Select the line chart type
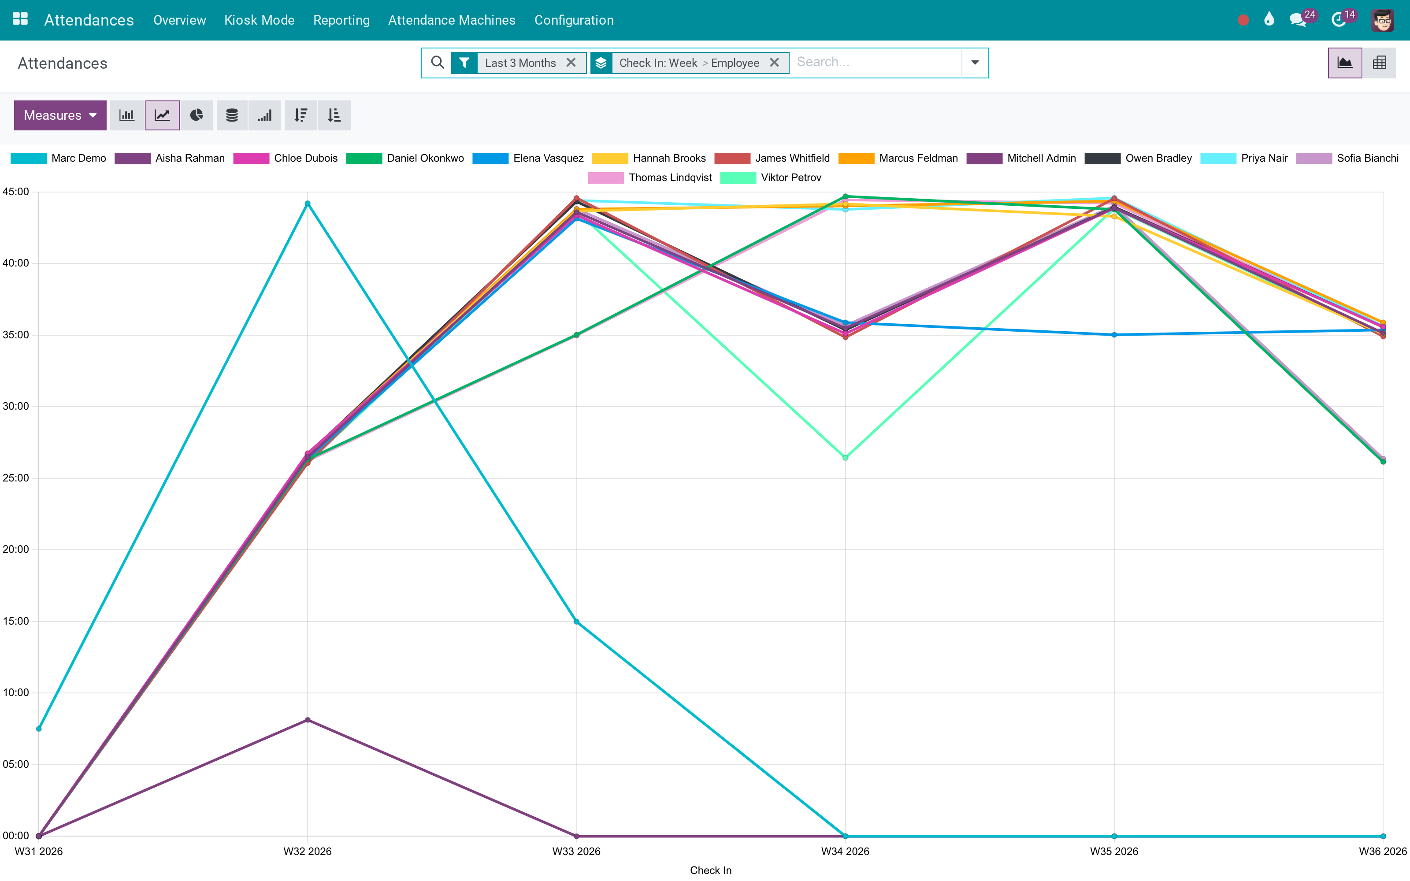The image size is (1410, 881). tap(162, 115)
